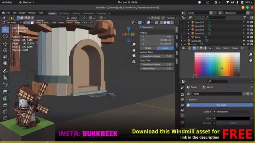Viewport: 255px width, 143px height.
Task: Select the Rotate tool
Action: point(5,50)
